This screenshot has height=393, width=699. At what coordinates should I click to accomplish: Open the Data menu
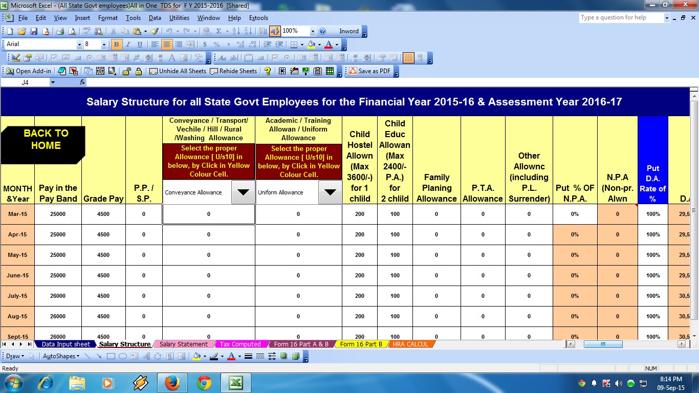pos(155,18)
